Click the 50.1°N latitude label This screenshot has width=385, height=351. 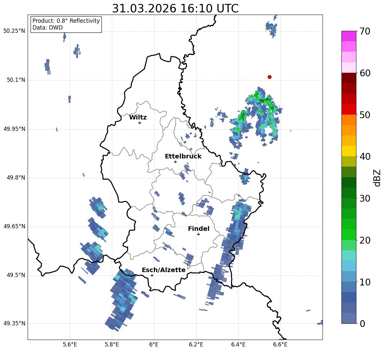point(16,80)
